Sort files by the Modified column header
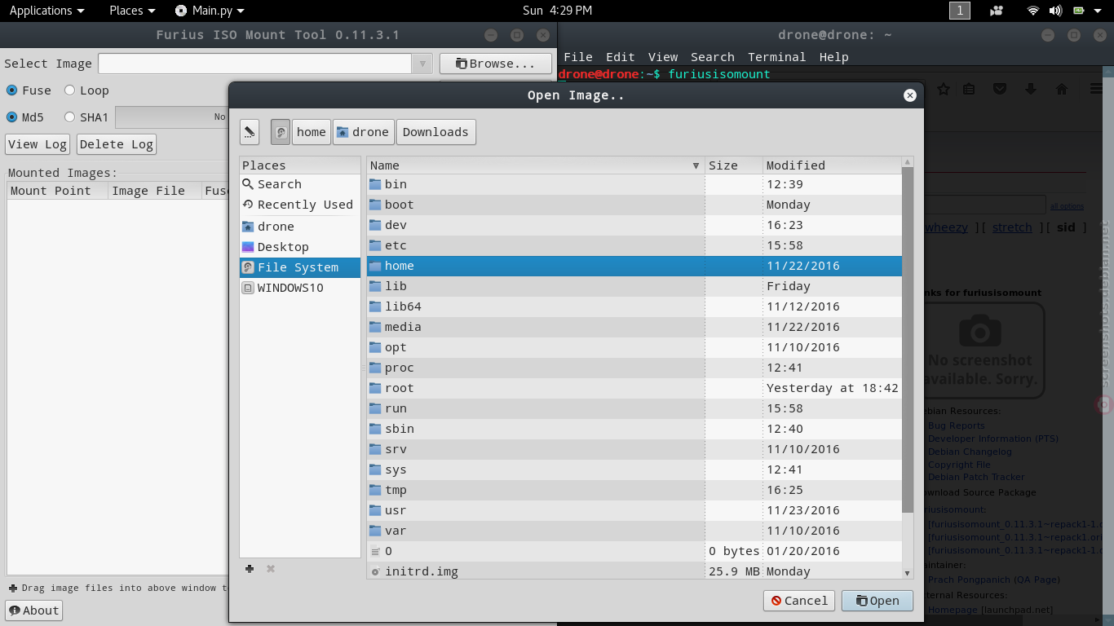Viewport: 1114px width, 626px height. coord(832,165)
